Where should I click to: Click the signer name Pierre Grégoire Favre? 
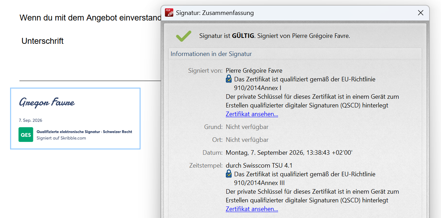254,71
